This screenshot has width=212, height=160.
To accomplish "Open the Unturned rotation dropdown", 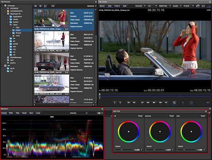I will tap(140, 6).
